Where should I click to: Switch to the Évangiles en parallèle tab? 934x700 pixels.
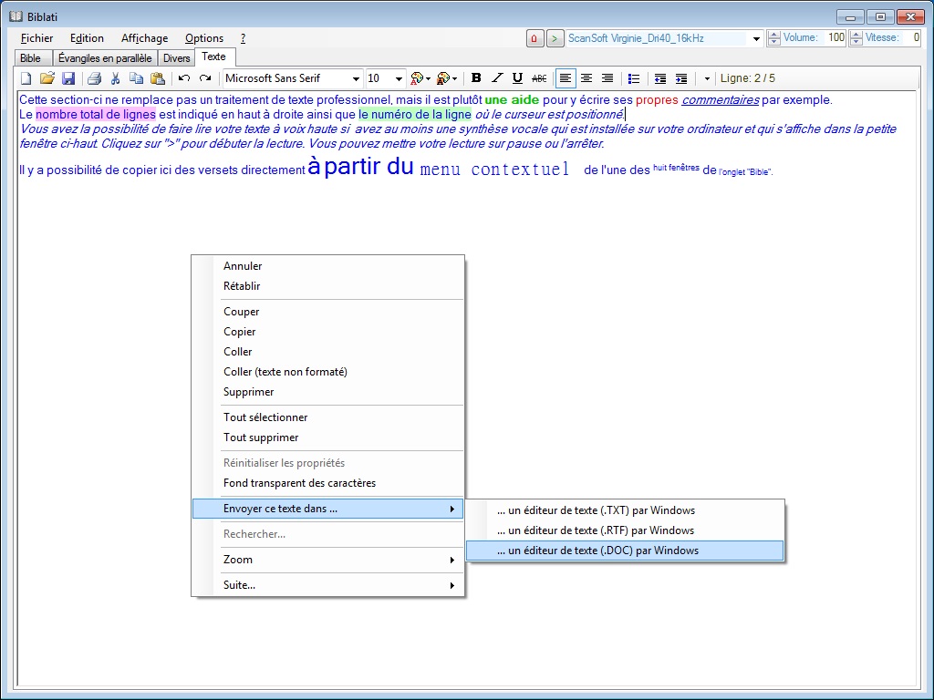point(105,58)
